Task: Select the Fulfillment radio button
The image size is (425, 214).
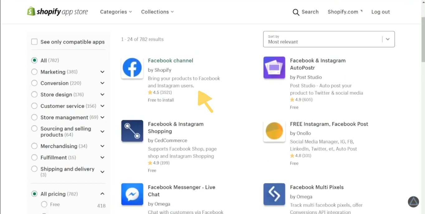Action: tap(34, 158)
